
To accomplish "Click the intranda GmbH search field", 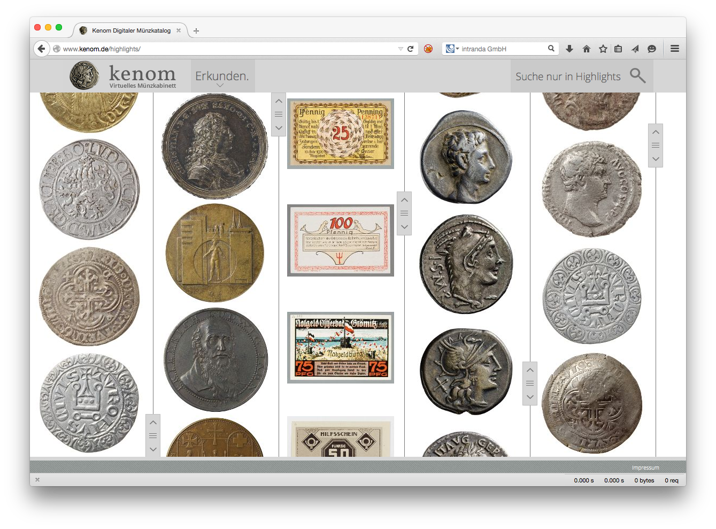I will click(503, 49).
